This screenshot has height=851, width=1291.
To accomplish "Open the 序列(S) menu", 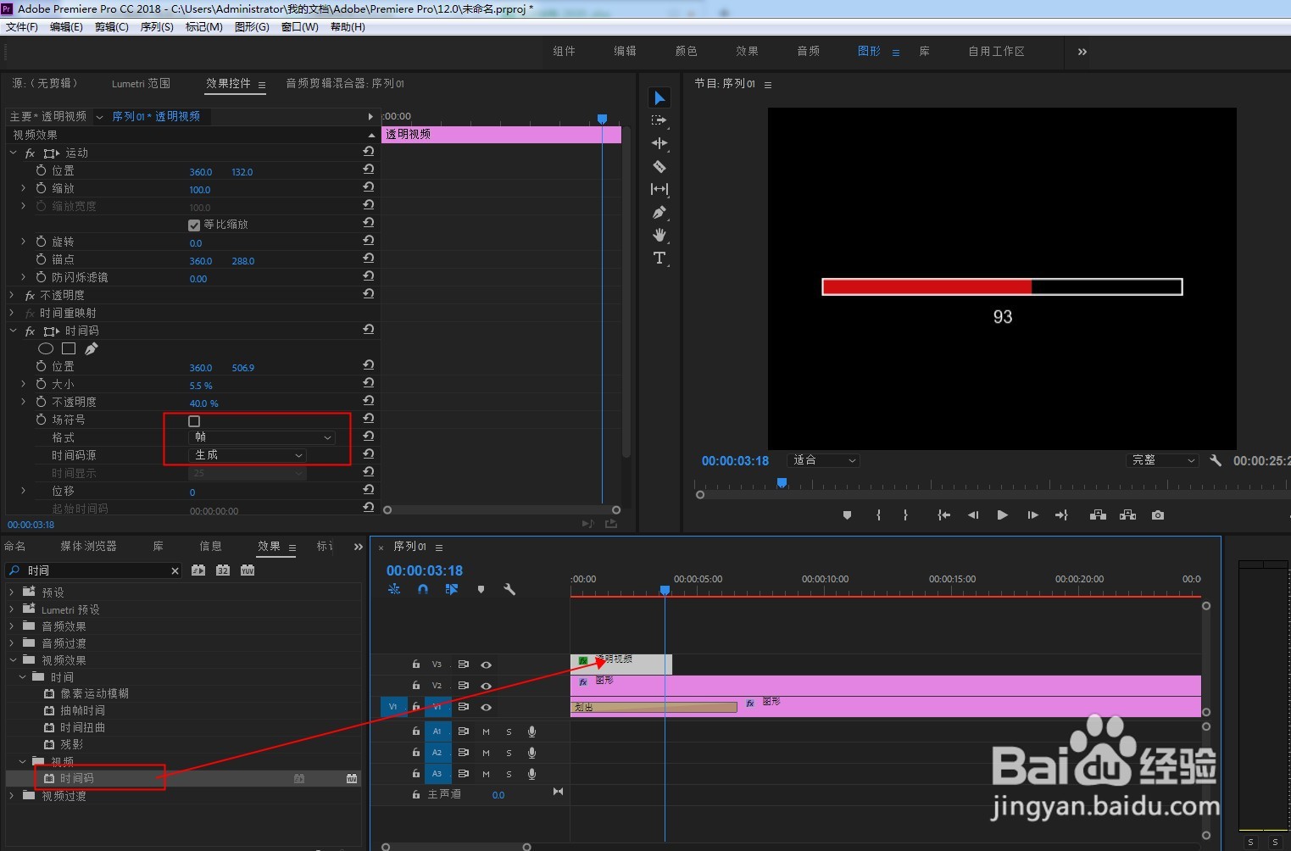I will click(x=157, y=27).
